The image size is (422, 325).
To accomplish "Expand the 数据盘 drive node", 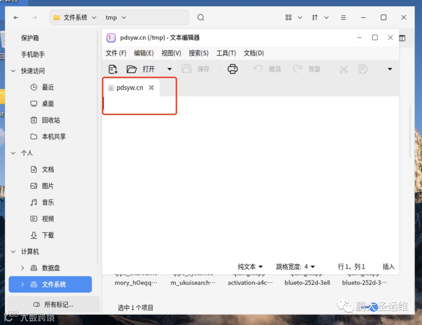I will [23, 268].
